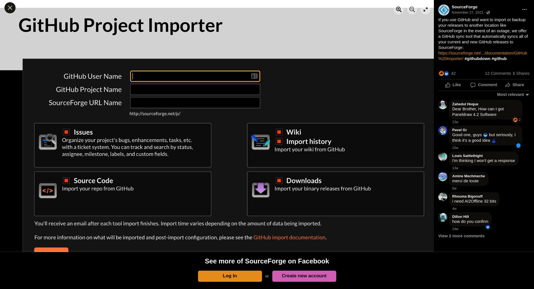Click Zahedul Hoque's avatar
Viewport: 534px width, 289px height.
(x=443, y=105)
